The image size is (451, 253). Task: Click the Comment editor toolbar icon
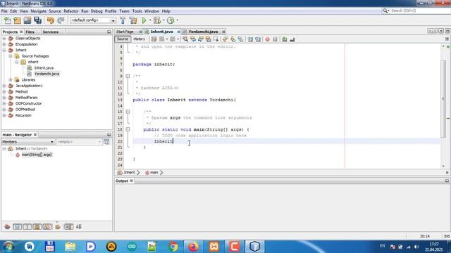coord(285,39)
